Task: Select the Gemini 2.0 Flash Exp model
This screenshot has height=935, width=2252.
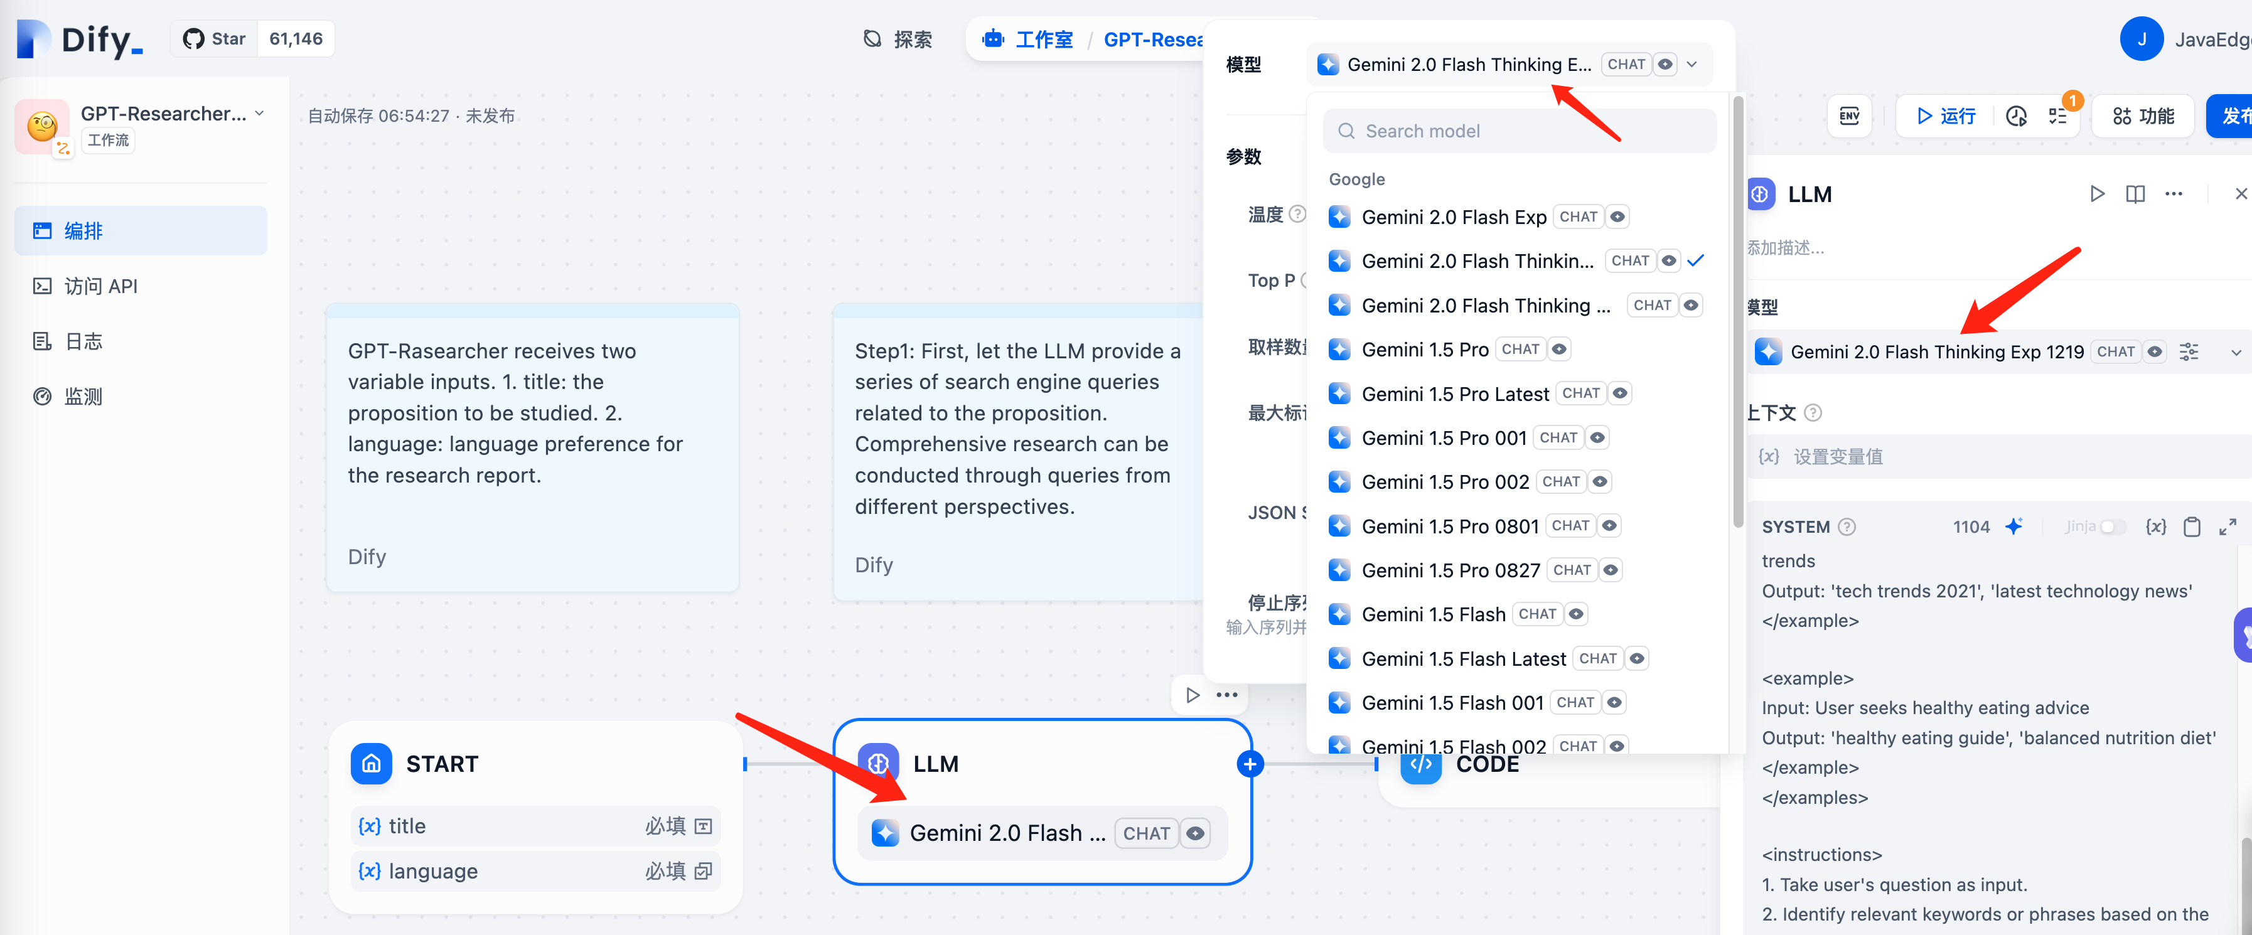Action: point(1518,216)
